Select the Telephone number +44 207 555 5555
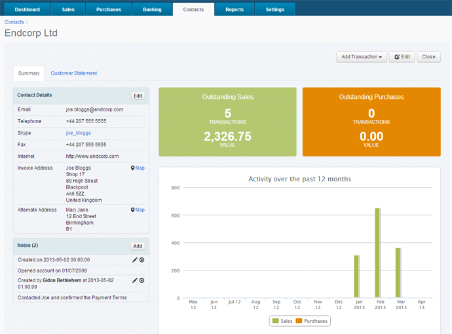452x334 pixels. (x=86, y=121)
